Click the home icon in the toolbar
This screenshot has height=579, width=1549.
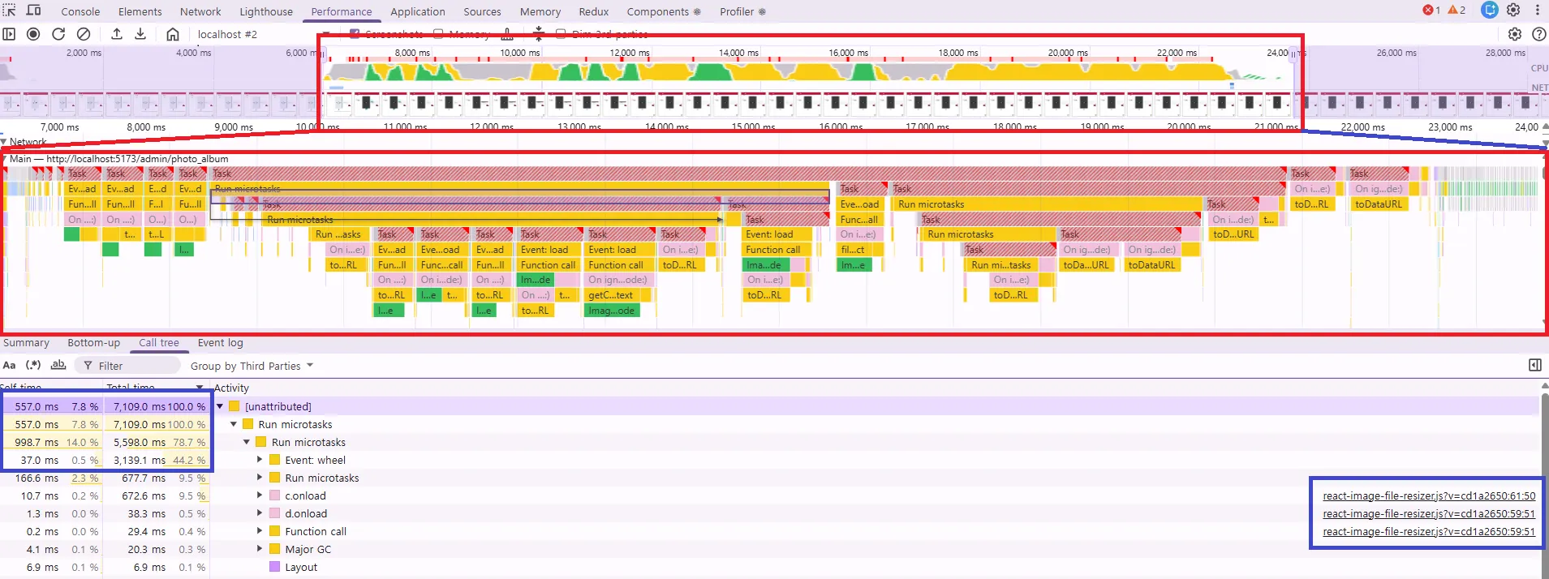coord(173,34)
